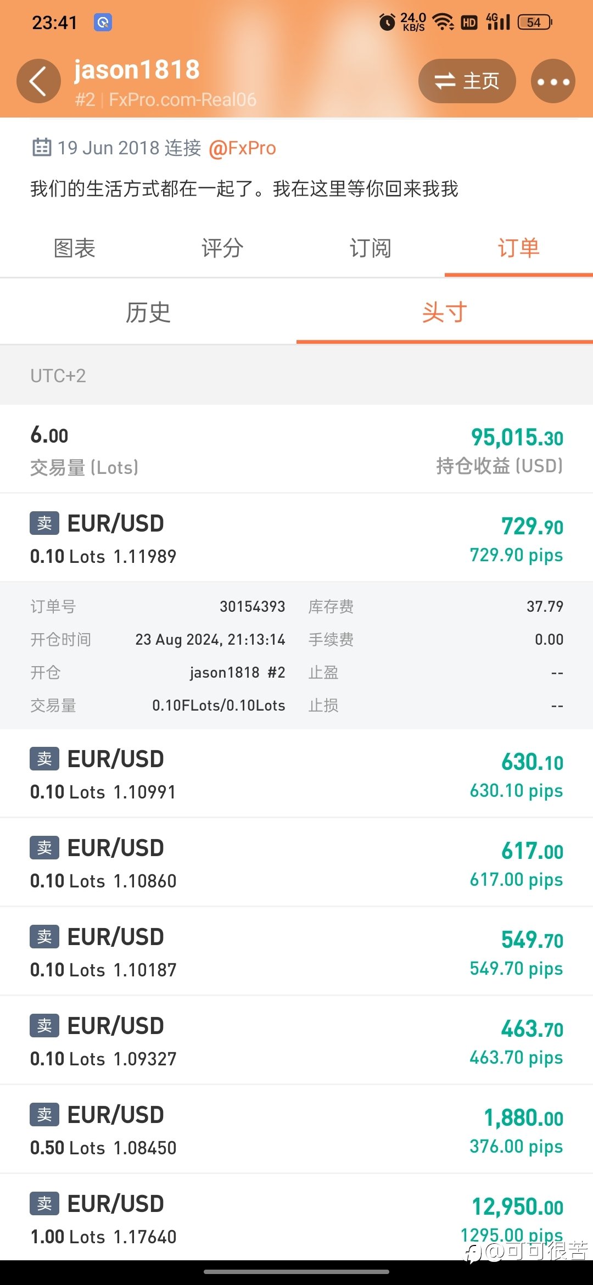
Task: Tap the alarm clock status bar icon
Action: tap(387, 22)
